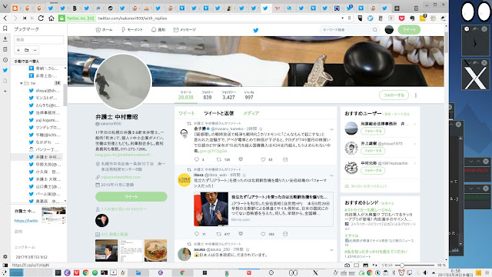Go to the browser home page

pyautogui.click(x=52, y=18)
